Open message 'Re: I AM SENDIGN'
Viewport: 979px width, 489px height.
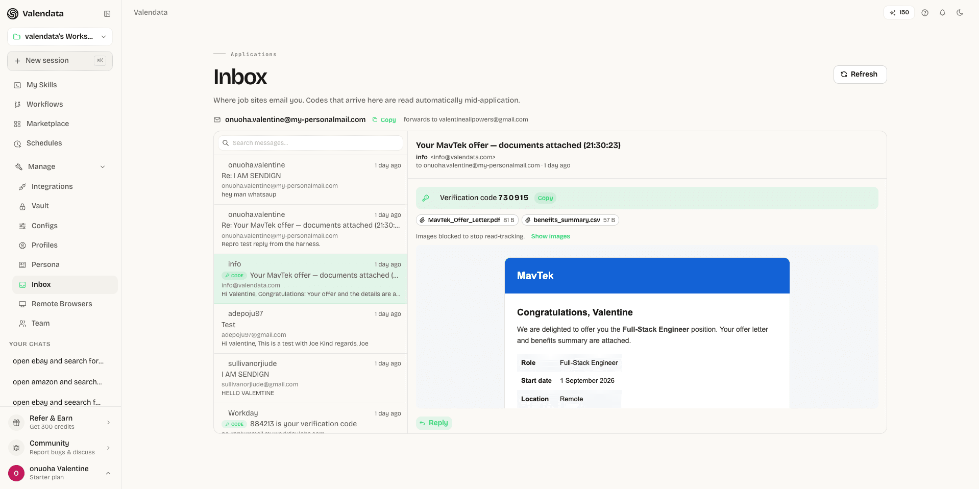[x=310, y=180]
